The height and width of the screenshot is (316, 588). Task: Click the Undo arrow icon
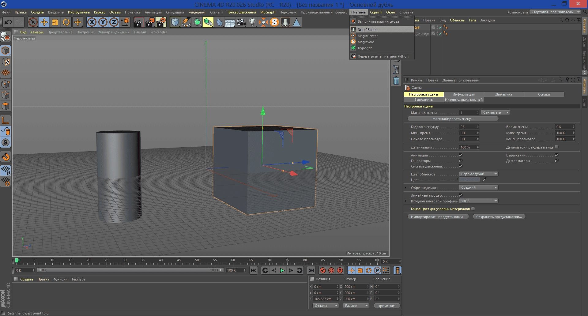(x=8, y=22)
